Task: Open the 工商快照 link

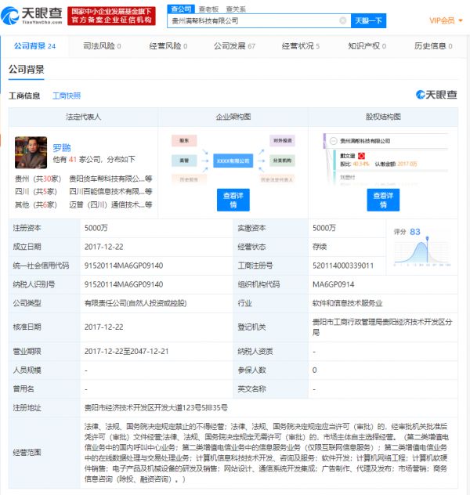Action: point(67,96)
